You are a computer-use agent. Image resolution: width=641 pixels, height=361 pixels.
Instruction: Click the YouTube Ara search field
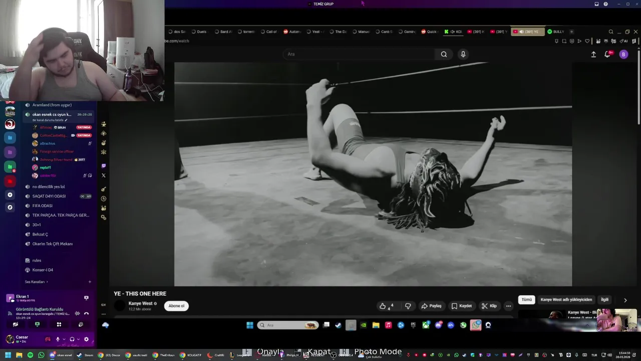pyautogui.click(x=359, y=54)
